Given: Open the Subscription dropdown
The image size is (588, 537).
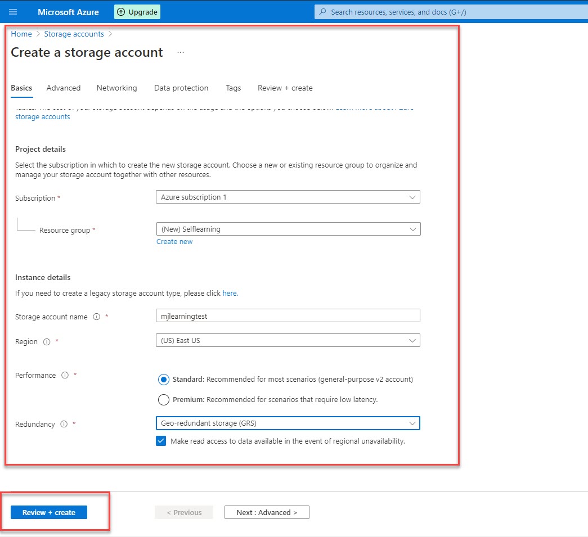Looking at the screenshot, I should pos(288,197).
